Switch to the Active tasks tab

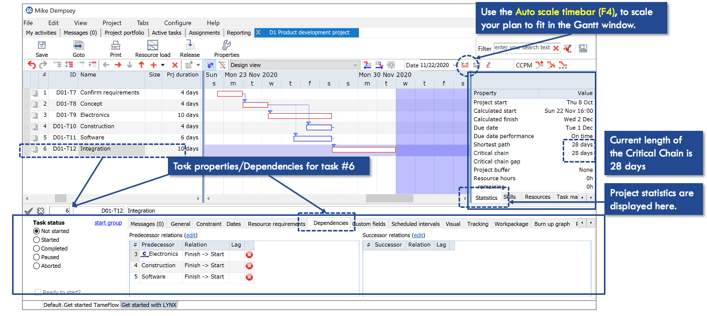pos(166,33)
